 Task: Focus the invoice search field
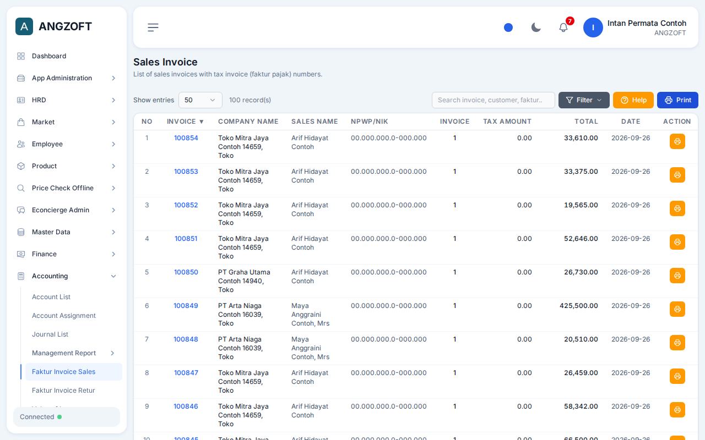pyautogui.click(x=493, y=100)
